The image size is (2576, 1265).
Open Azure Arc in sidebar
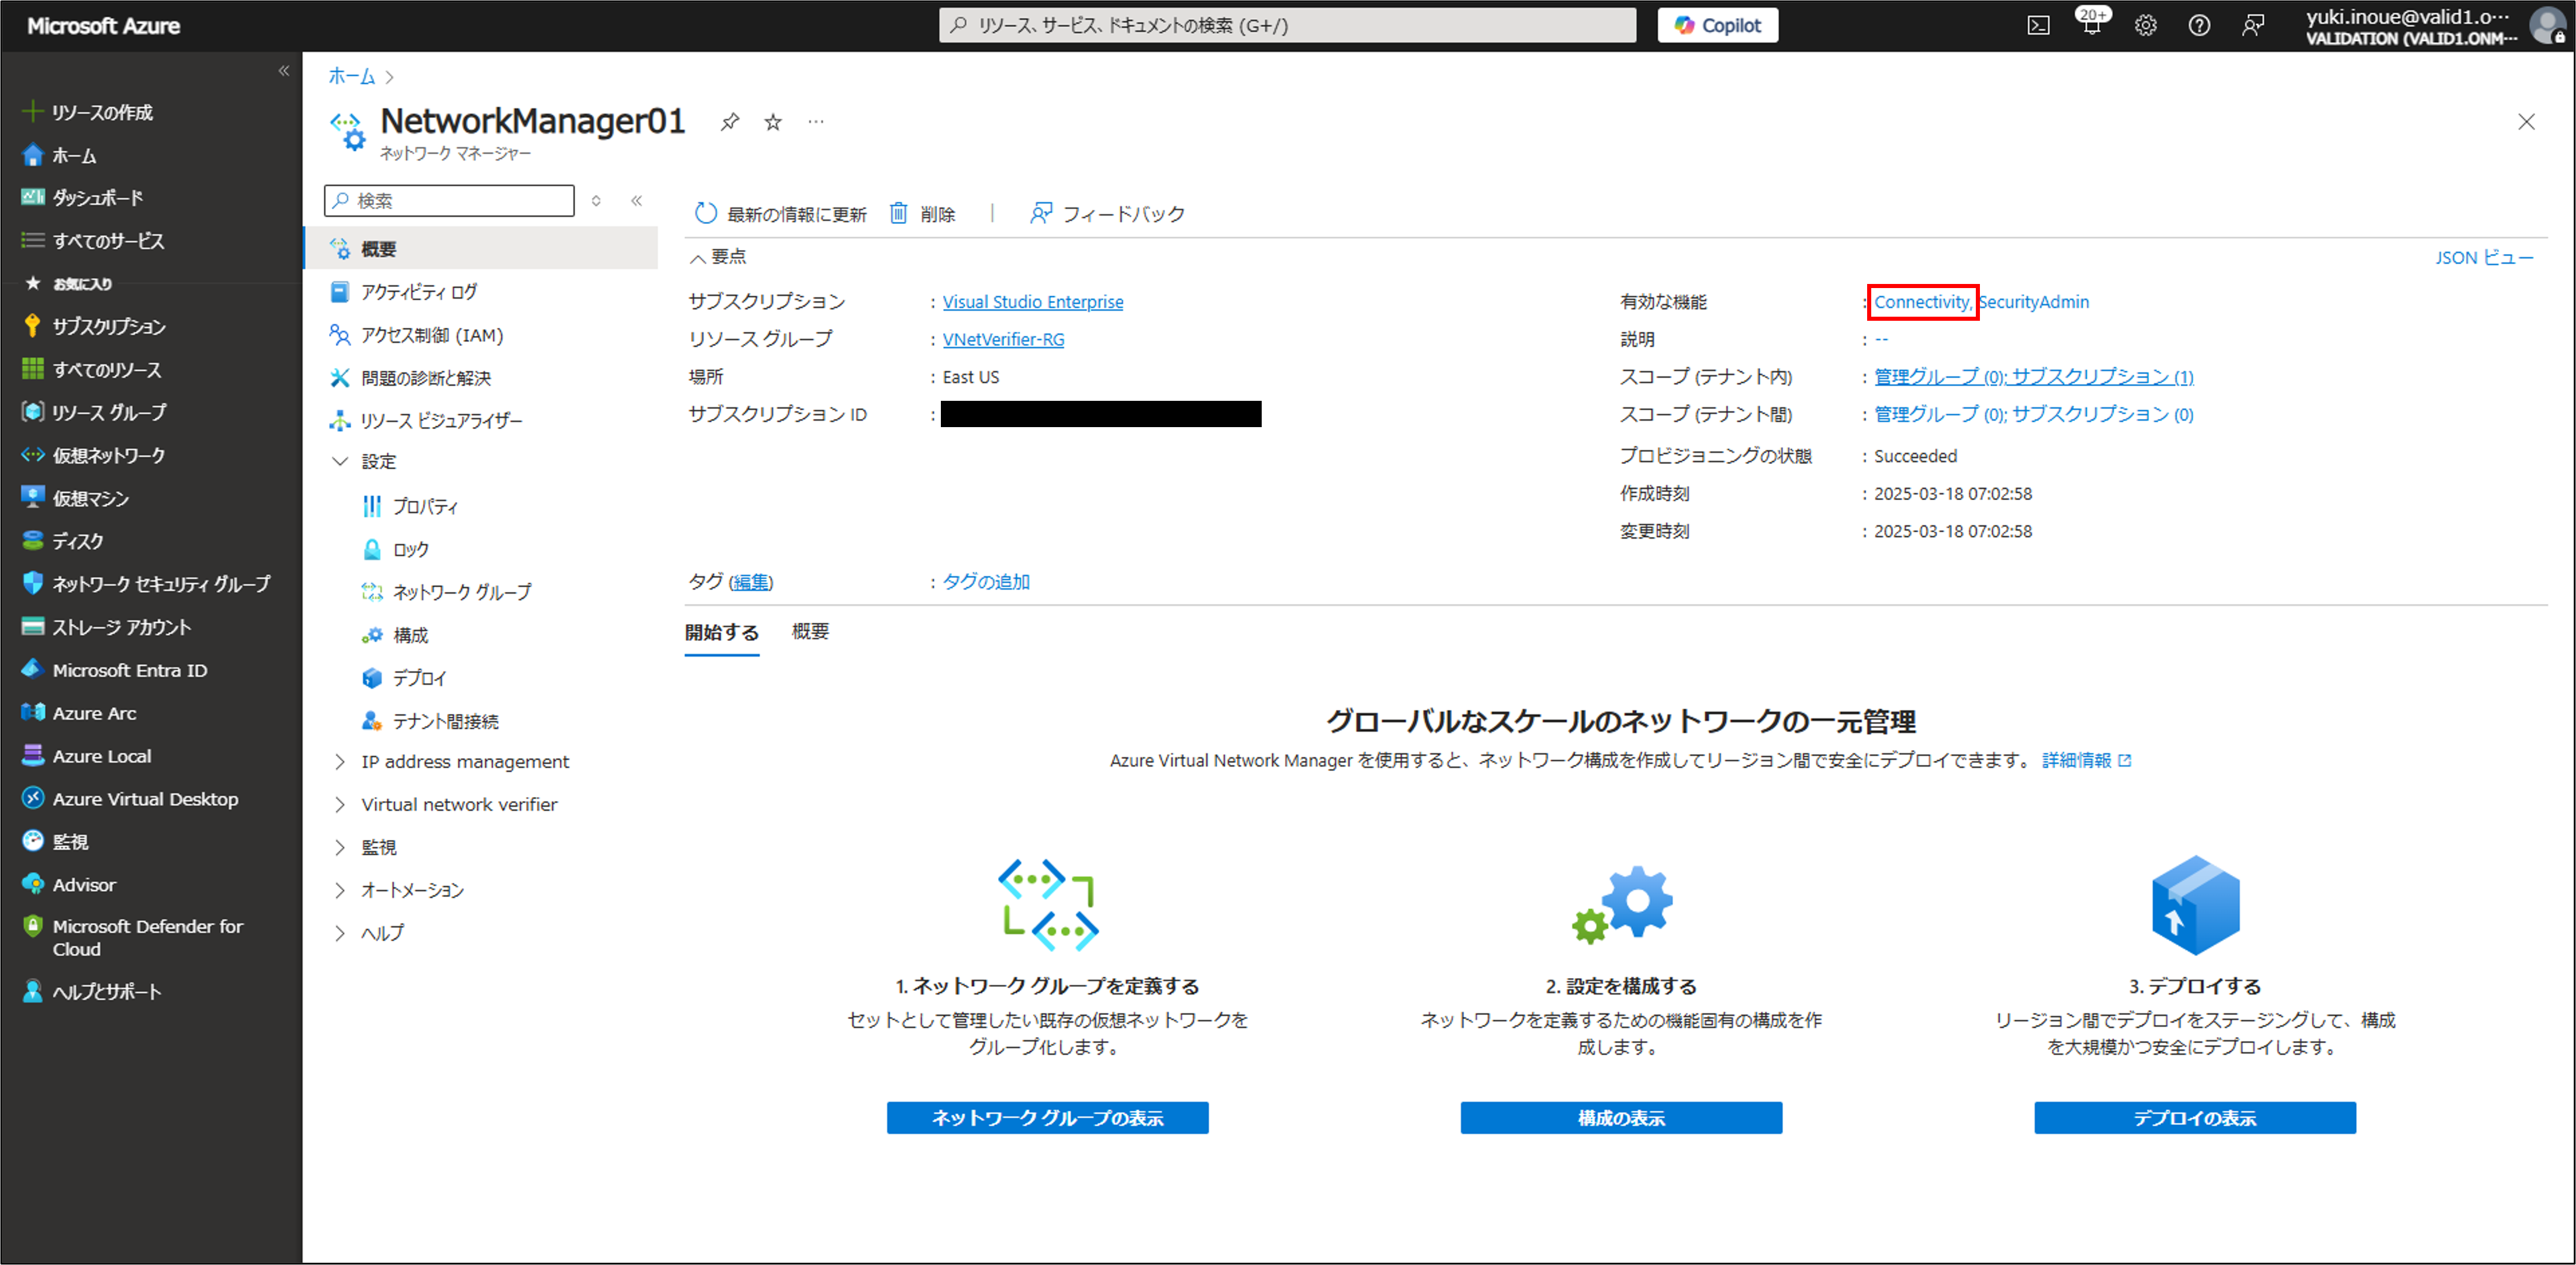tap(79, 713)
